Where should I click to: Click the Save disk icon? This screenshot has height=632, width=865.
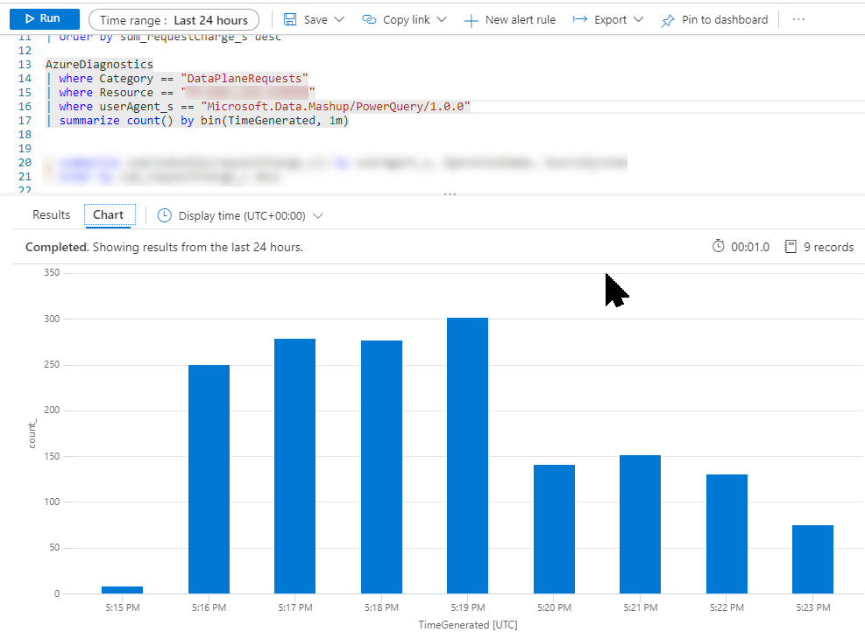[x=290, y=19]
